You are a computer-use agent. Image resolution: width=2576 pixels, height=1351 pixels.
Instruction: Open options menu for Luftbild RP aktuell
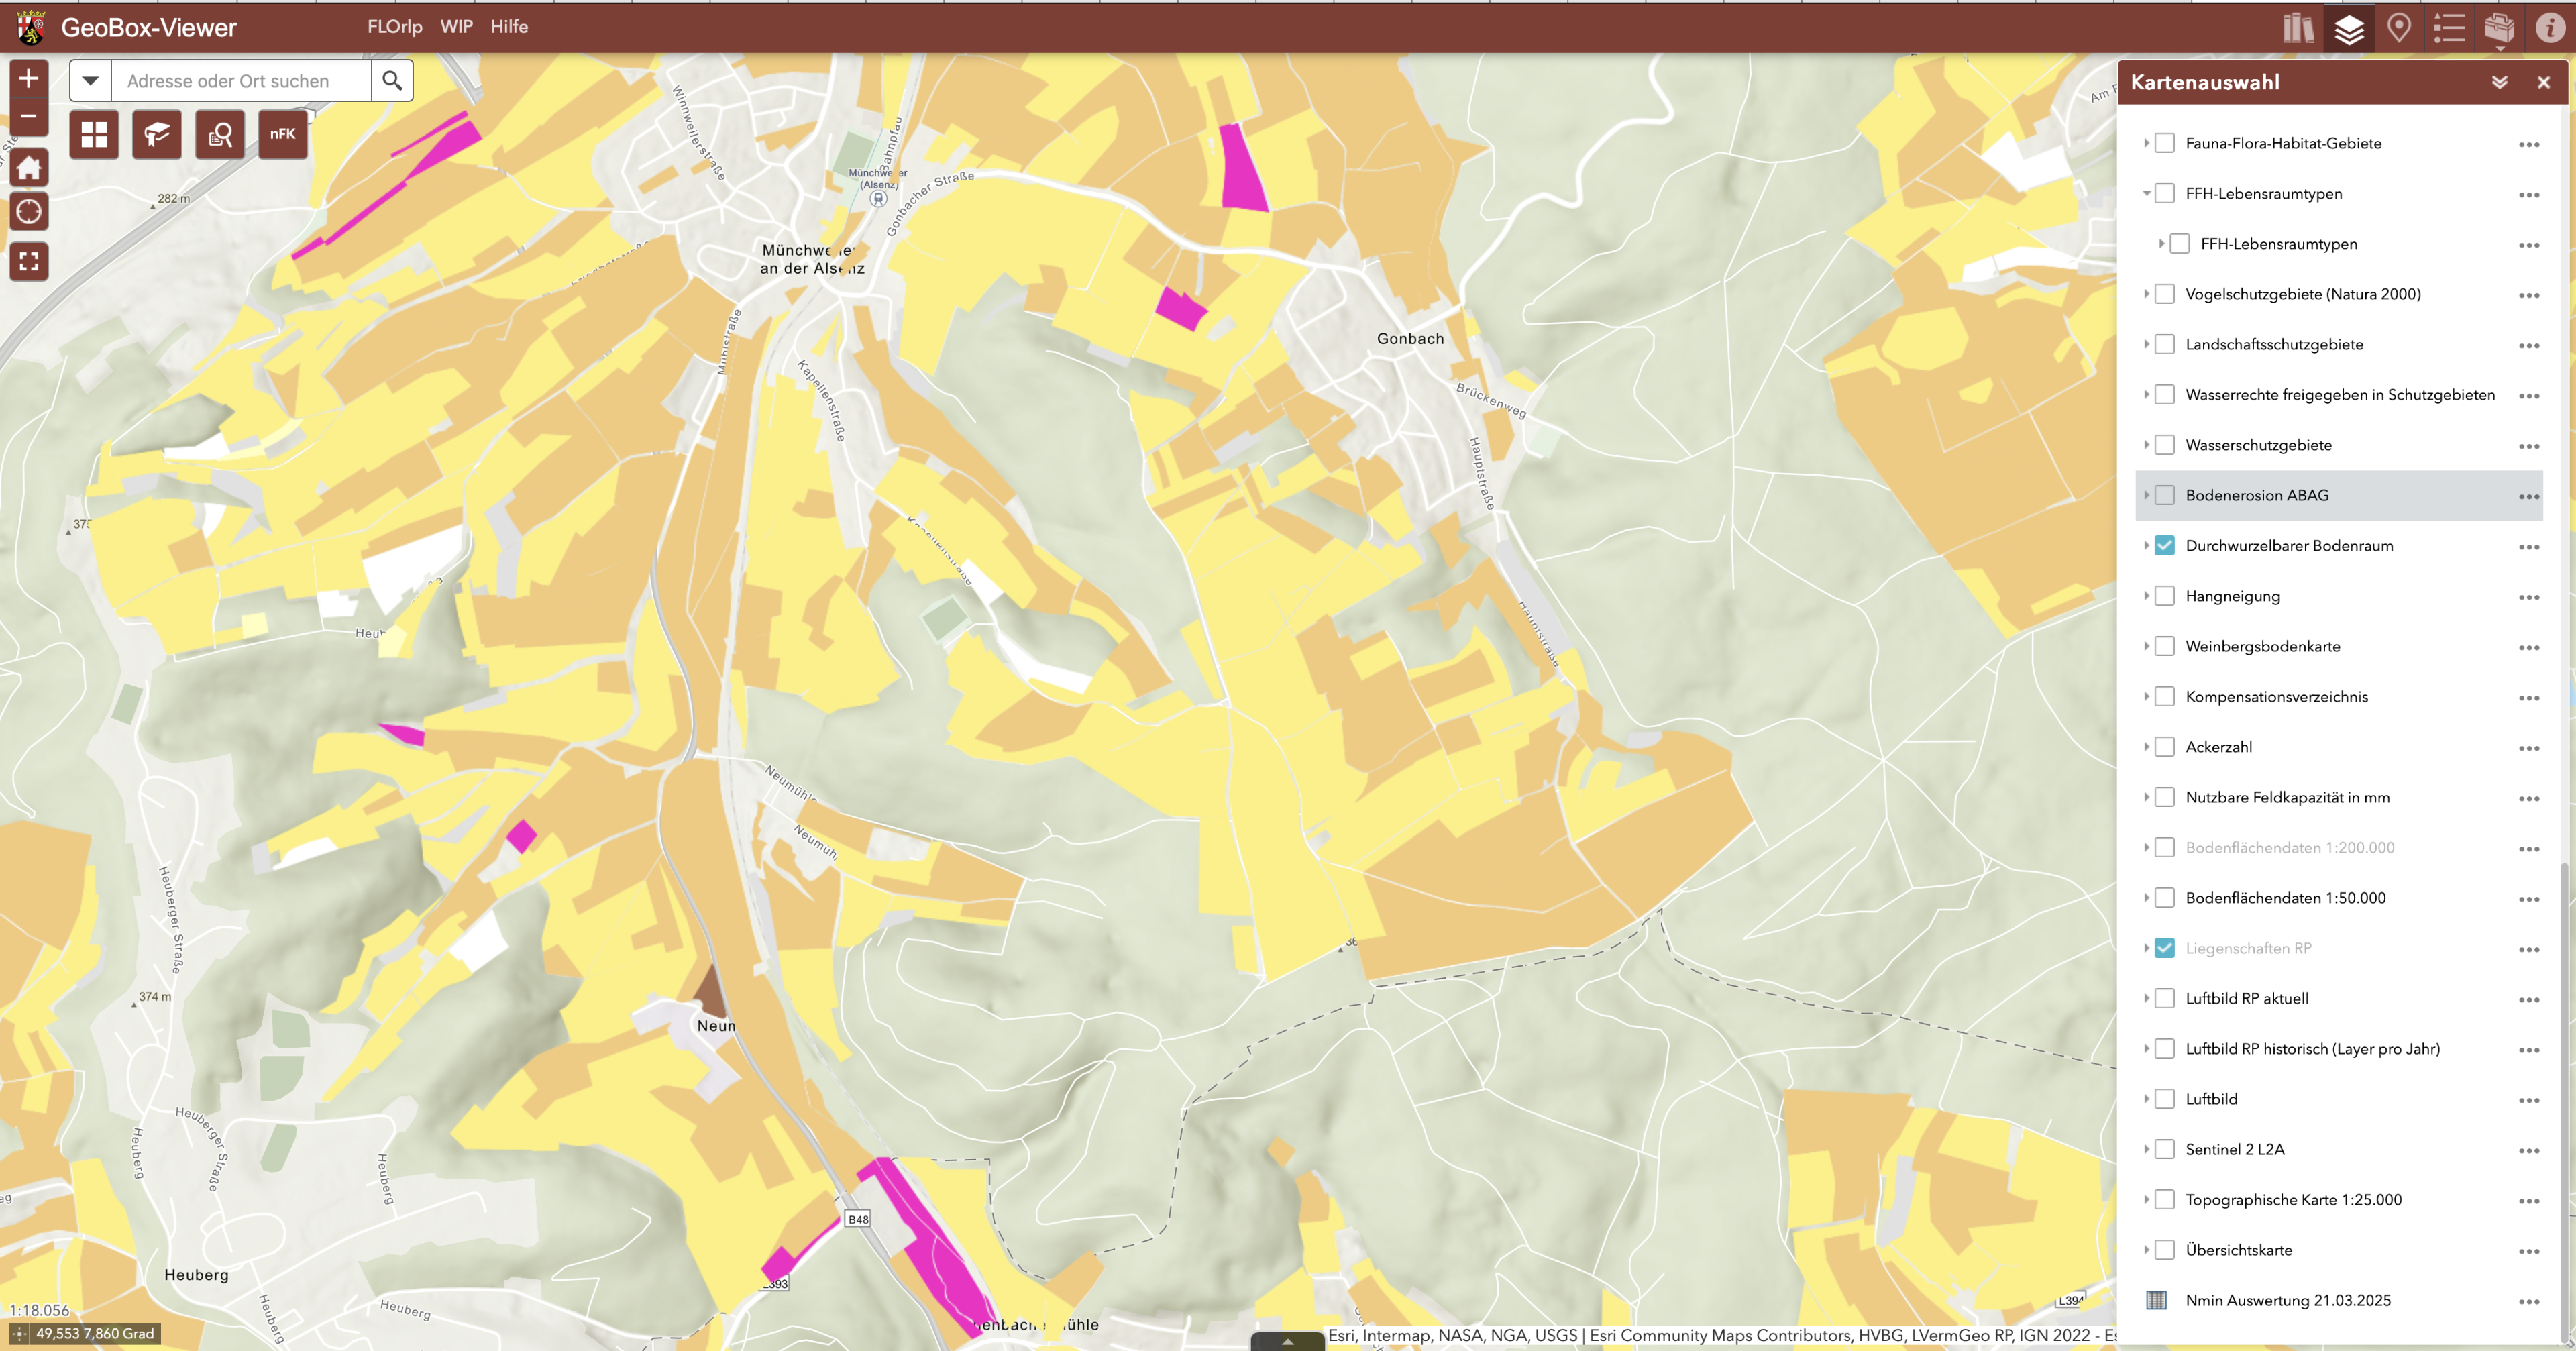pyautogui.click(x=2529, y=1000)
